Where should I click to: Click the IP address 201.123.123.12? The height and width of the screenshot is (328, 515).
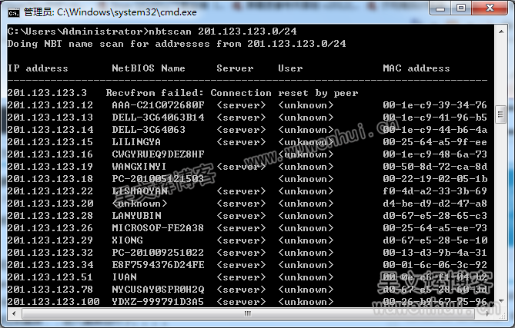point(50,105)
